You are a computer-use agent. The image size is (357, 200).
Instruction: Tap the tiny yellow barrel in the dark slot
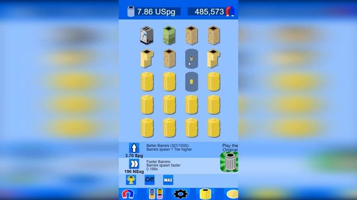tap(191, 82)
